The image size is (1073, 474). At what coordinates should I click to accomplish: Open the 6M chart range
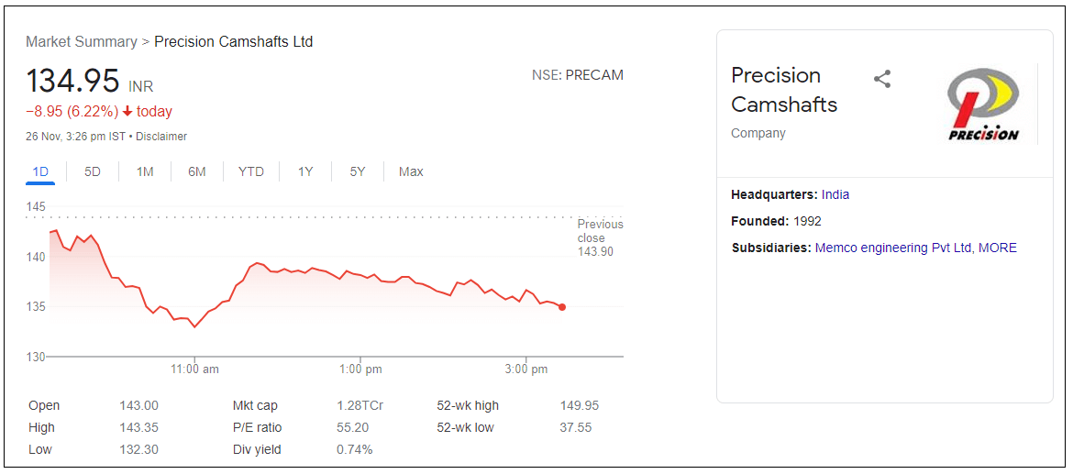coord(197,171)
